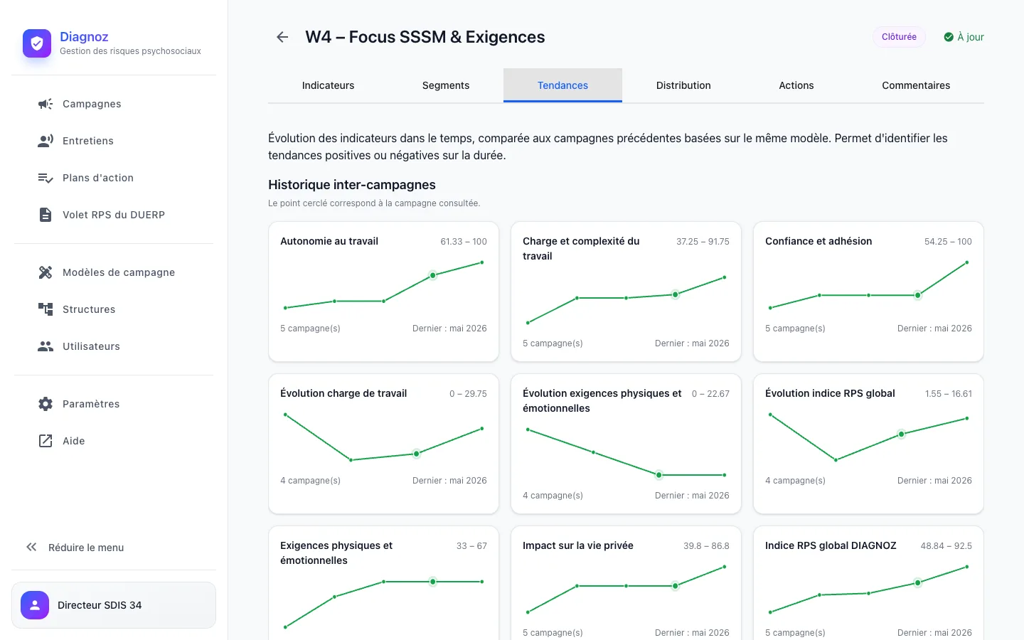Click the W4 – Focus SSSM & Exigences title
The image size is (1024, 640).
[425, 37]
